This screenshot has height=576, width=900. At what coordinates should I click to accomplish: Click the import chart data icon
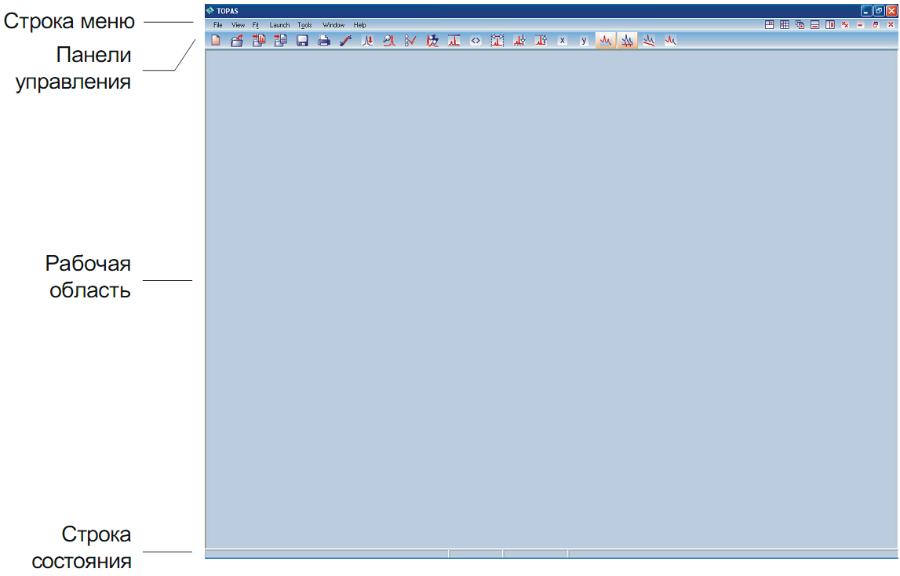(x=259, y=40)
